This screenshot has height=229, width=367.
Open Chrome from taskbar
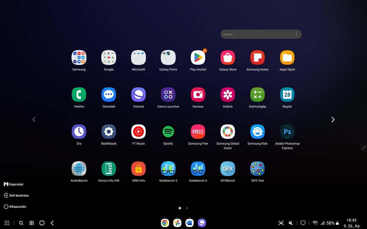(165, 223)
